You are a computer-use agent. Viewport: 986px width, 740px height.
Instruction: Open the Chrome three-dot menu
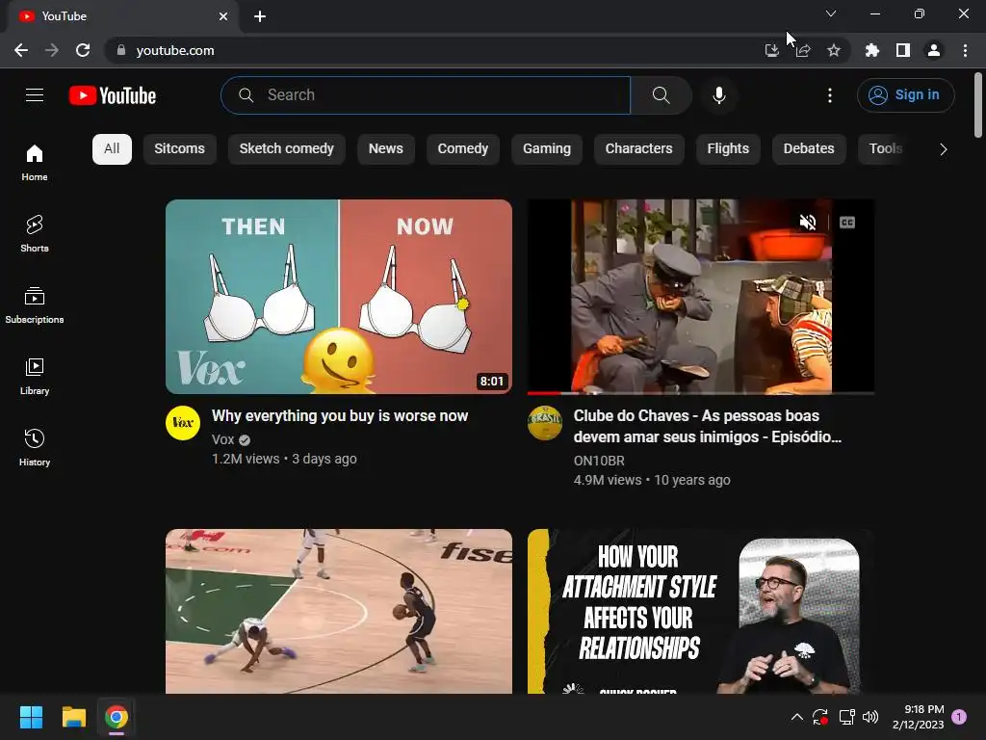pos(965,50)
